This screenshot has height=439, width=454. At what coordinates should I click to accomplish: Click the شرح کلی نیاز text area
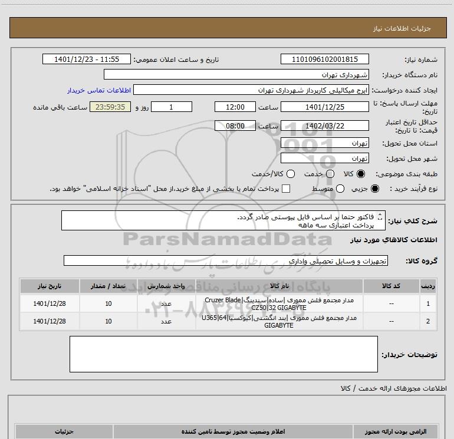223,221
